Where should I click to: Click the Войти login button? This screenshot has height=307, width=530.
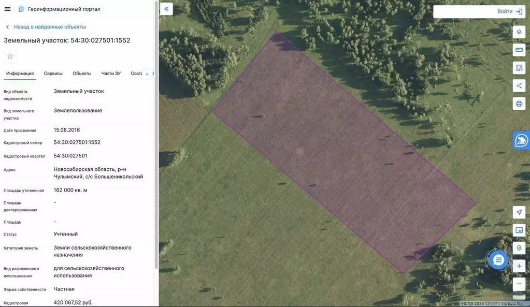tap(510, 11)
